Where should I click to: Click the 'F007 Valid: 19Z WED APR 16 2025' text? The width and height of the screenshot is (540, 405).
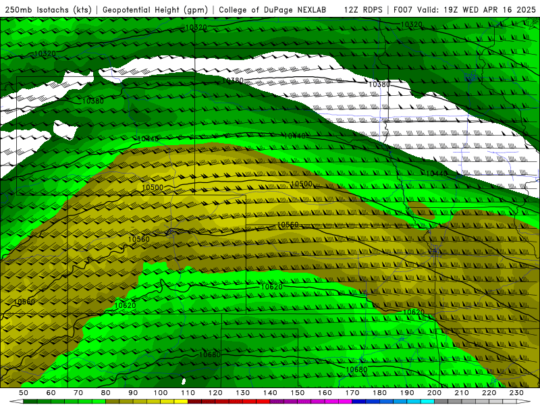(464, 9)
